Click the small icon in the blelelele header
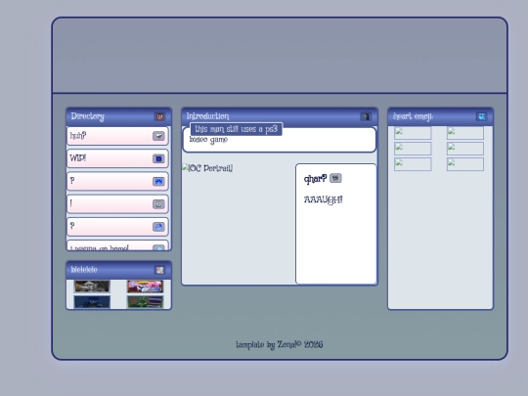 pyautogui.click(x=159, y=270)
